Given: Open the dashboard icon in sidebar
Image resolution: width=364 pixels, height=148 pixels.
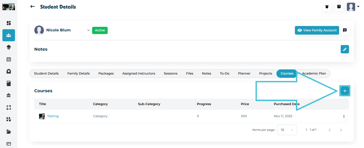Looking at the screenshot, I should tap(9, 23).
